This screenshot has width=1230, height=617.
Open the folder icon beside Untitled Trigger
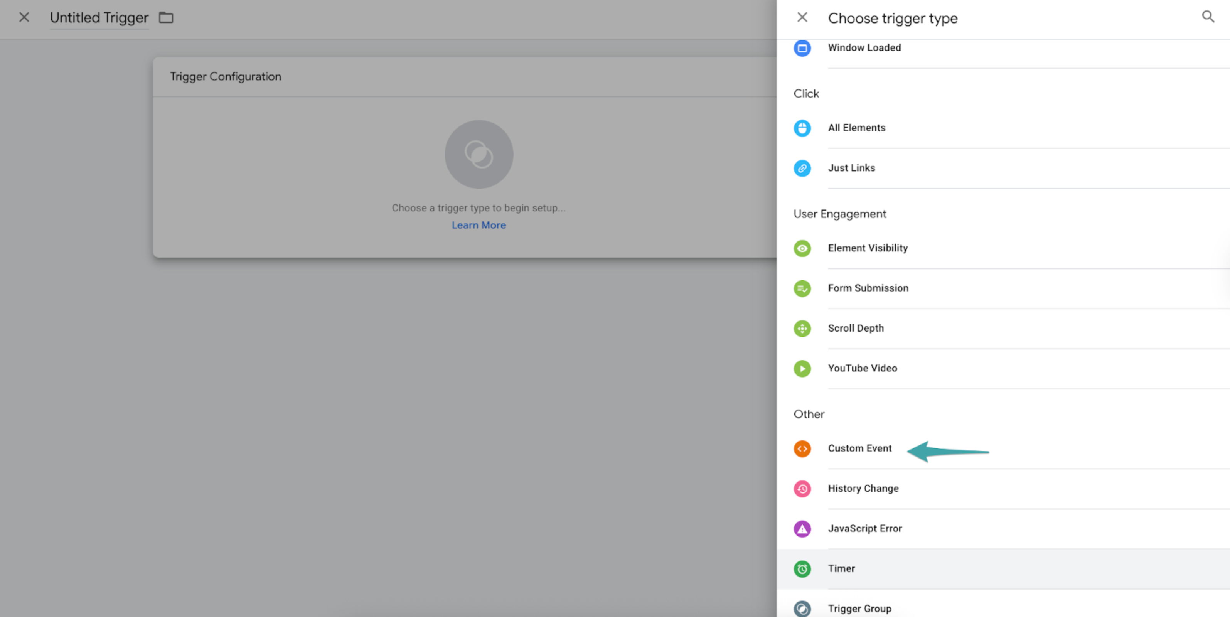click(x=166, y=18)
